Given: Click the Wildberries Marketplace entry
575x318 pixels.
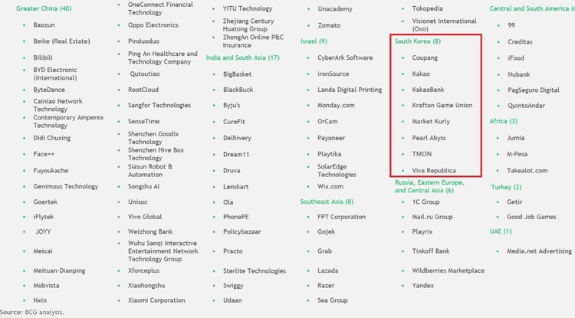Looking at the screenshot, I should click(x=448, y=270).
